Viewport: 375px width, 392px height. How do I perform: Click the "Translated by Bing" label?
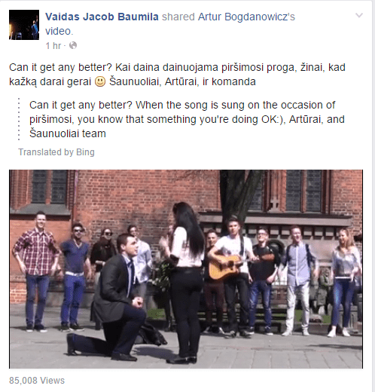(56, 152)
